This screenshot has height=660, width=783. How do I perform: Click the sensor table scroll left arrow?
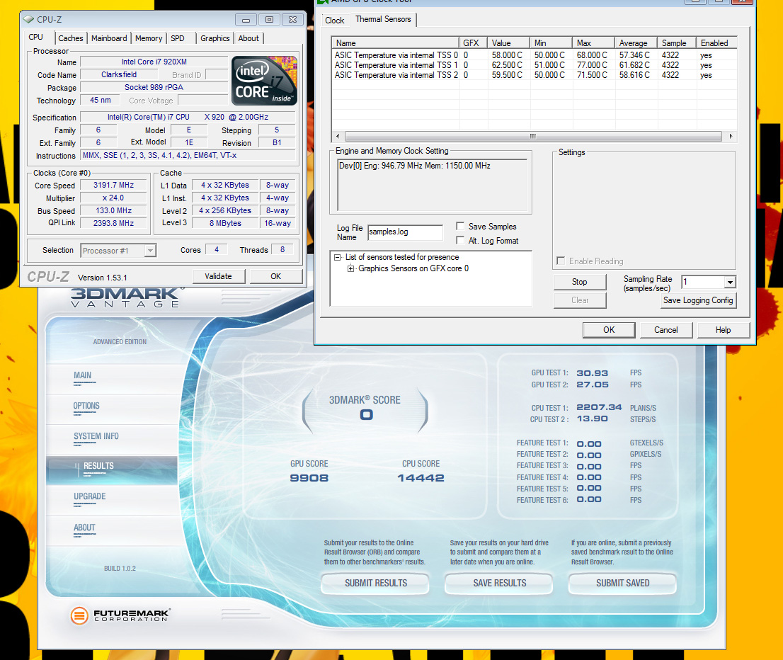338,137
